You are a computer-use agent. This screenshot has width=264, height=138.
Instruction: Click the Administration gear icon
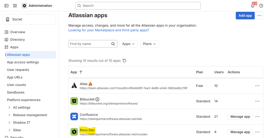click(24, 6)
